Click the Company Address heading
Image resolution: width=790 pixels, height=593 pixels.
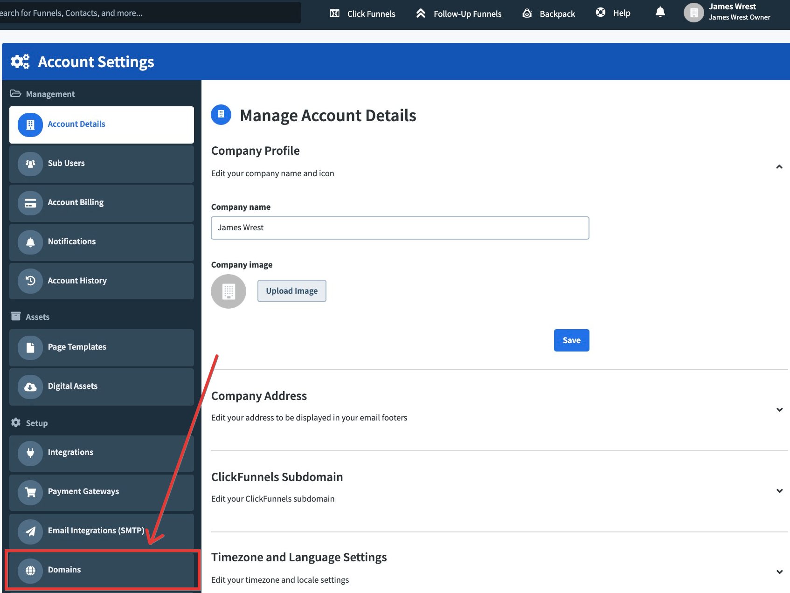(259, 396)
